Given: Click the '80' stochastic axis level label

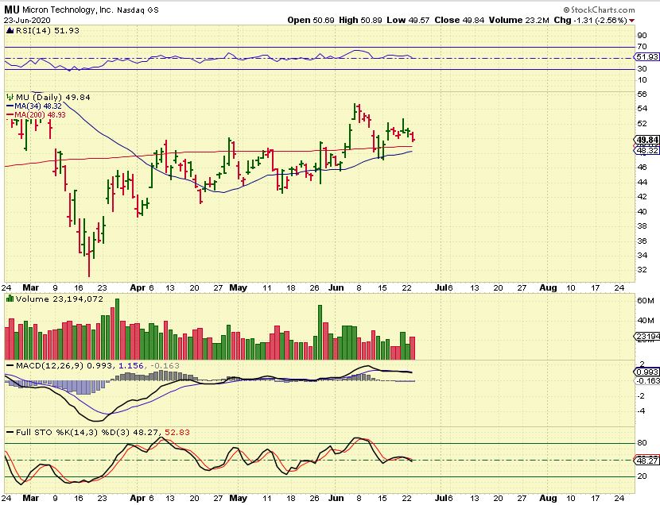Looking at the screenshot, I should (643, 443).
